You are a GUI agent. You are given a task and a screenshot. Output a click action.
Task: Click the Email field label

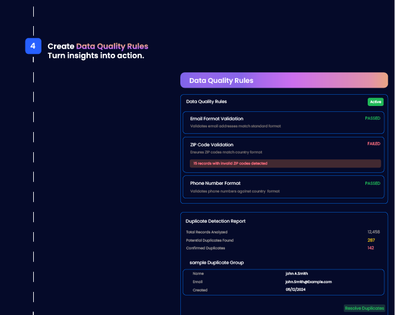tap(197, 282)
